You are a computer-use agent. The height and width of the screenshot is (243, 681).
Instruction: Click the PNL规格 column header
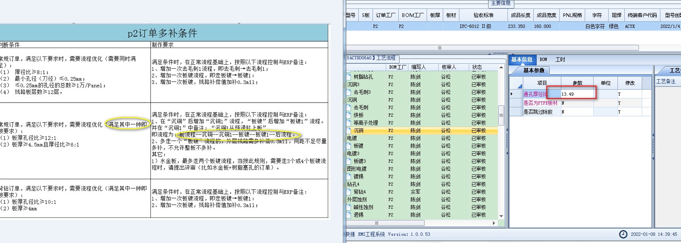(x=572, y=15)
